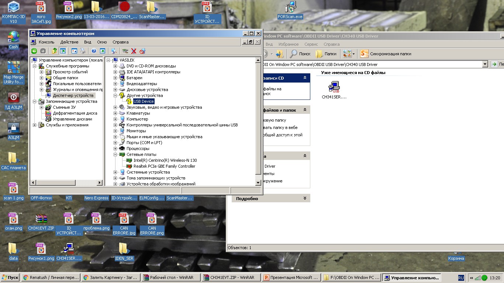Open the Сервис menu in Explorer window
The image size is (504, 283).
pyautogui.click(x=311, y=44)
